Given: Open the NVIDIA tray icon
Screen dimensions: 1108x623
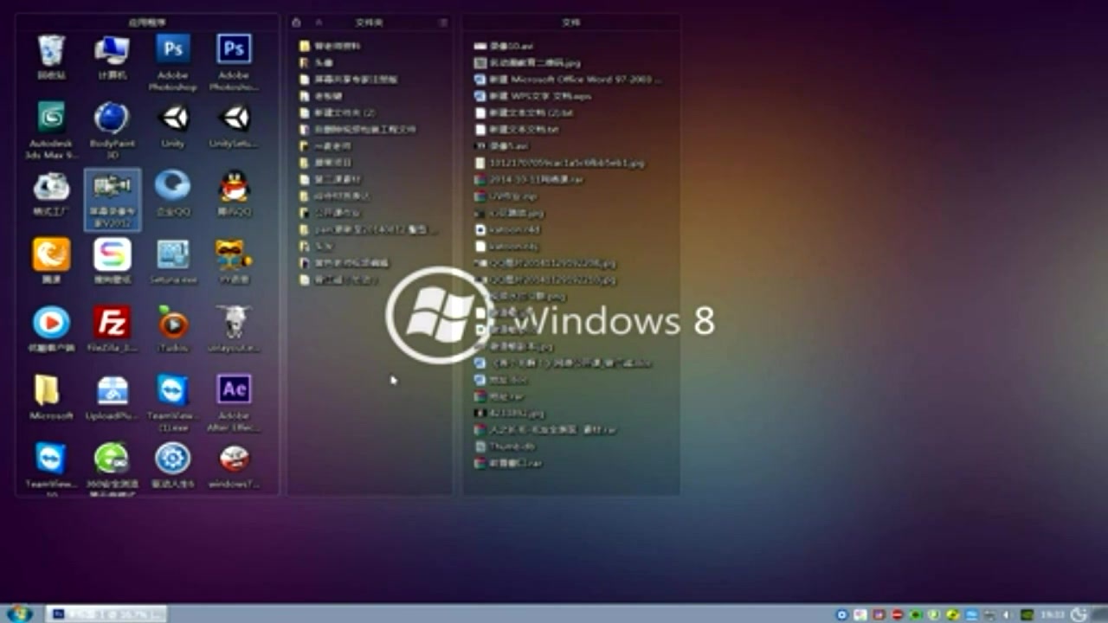Looking at the screenshot, I should click(x=1028, y=614).
